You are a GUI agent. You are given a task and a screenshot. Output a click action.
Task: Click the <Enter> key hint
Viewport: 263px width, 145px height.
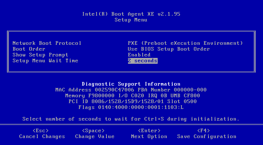point(149,130)
